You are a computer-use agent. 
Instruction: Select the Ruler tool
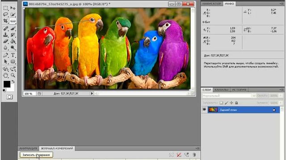13,21
